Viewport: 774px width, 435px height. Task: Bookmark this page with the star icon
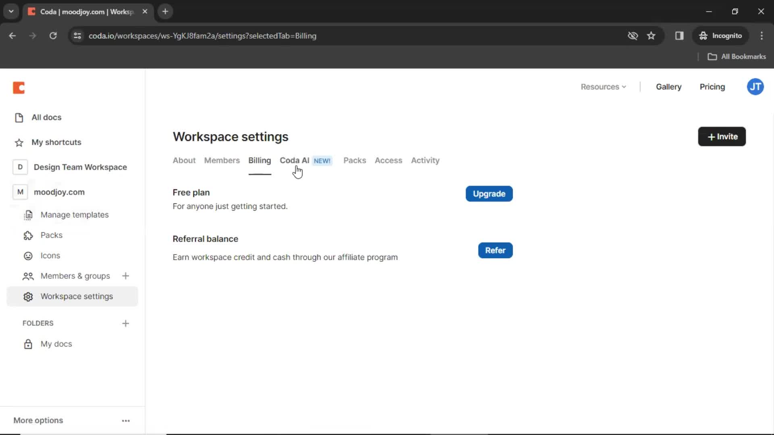(651, 36)
